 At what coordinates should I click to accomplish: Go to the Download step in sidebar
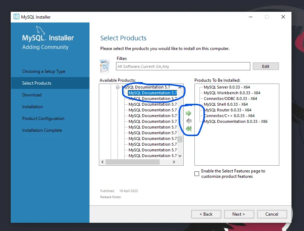coord(32,95)
